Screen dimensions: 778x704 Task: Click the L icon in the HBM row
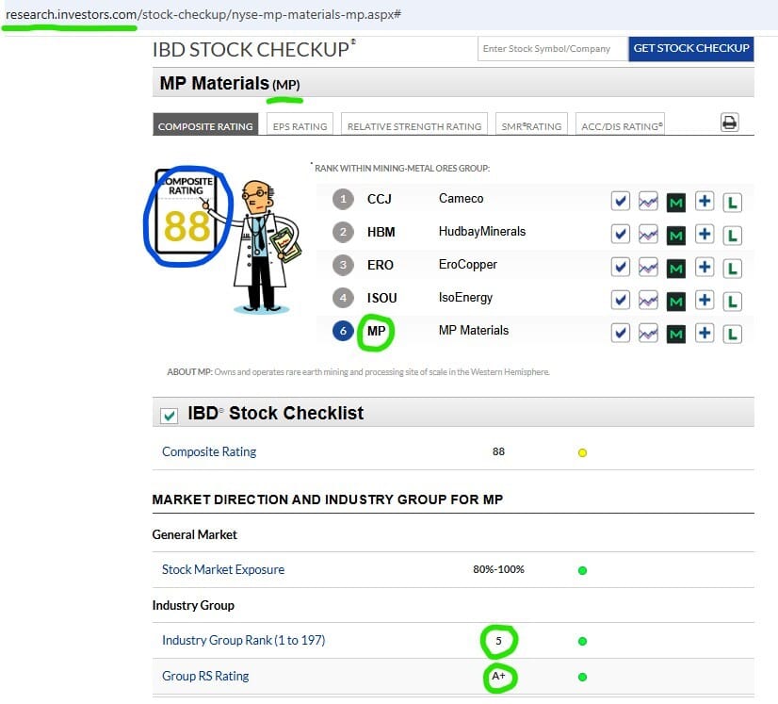[733, 236]
